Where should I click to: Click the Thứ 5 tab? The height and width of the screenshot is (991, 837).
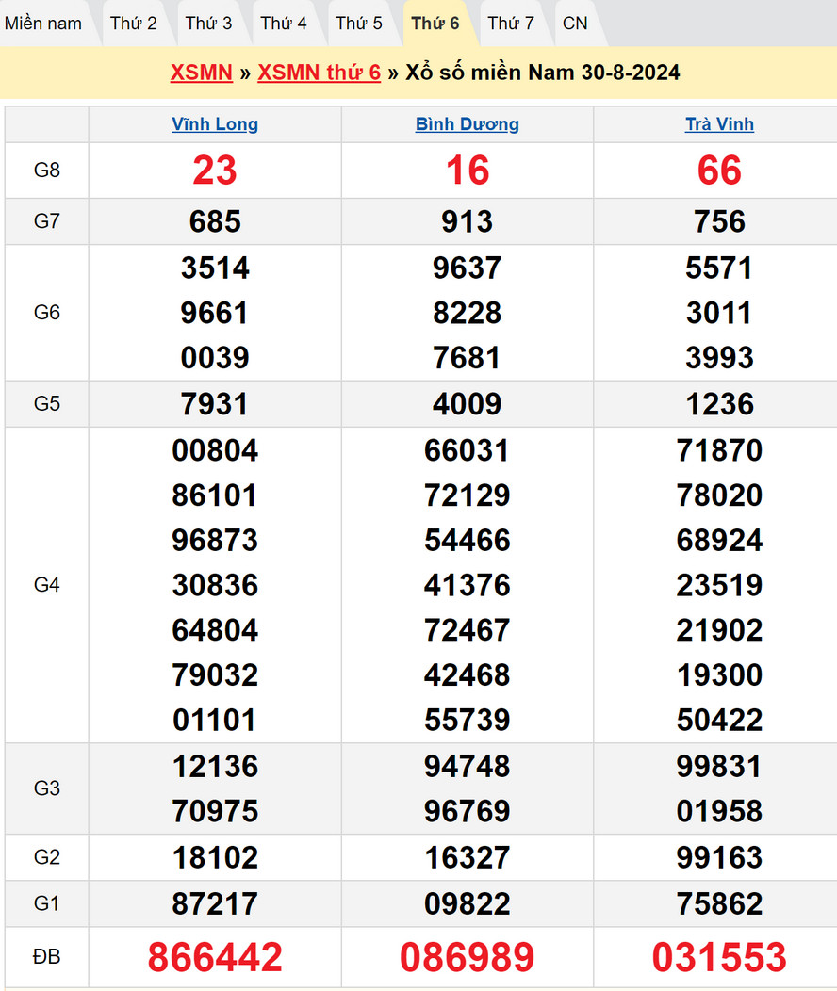(359, 24)
